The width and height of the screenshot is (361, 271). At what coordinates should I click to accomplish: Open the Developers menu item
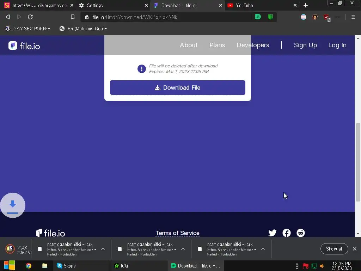click(x=253, y=45)
